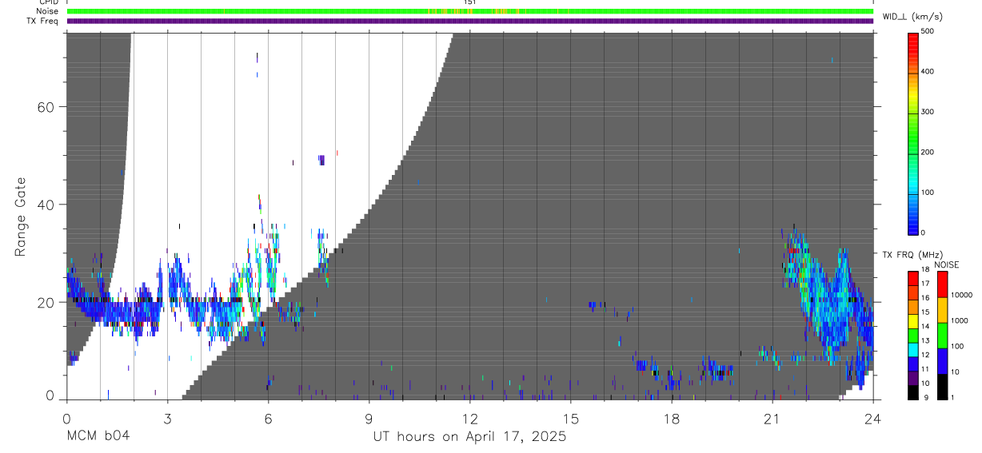Click 13 on the TX FRQ legend

pos(925,340)
